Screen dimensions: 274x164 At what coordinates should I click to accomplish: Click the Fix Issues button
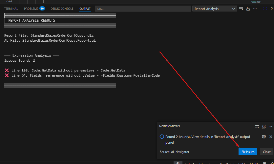click(248, 152)
